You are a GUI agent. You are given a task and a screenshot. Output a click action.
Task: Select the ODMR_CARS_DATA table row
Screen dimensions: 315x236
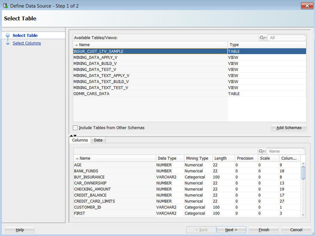click(91, 94)
